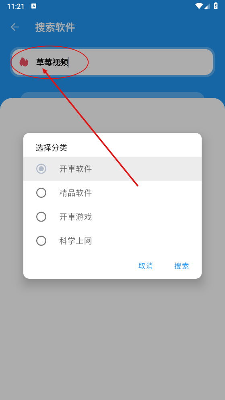This screenshot has width=225, height=400.
Task: Tap the partially hidden card under search box
Action: point(112,95)
